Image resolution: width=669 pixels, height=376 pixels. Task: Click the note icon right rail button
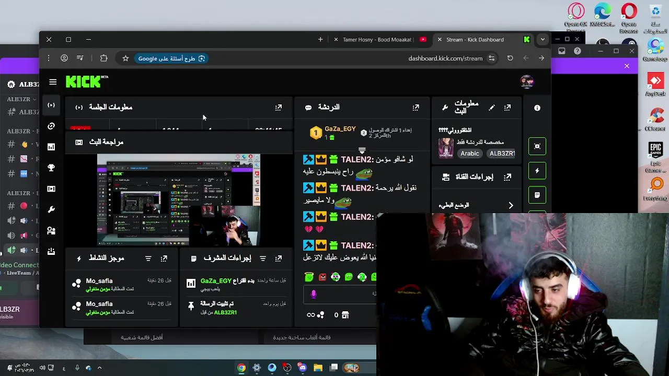pos(537,195)
